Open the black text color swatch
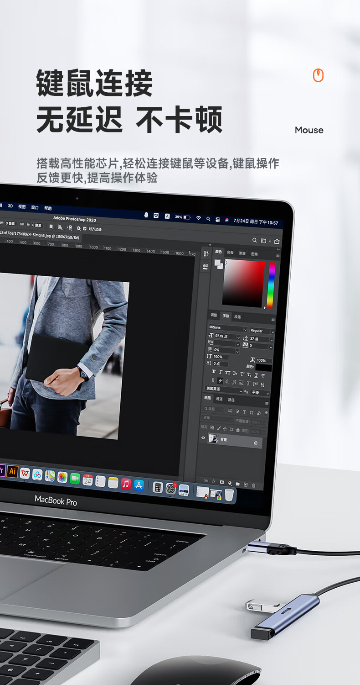Image resolution: width=360 pixels, height=685 pixels. coord(264,368)
